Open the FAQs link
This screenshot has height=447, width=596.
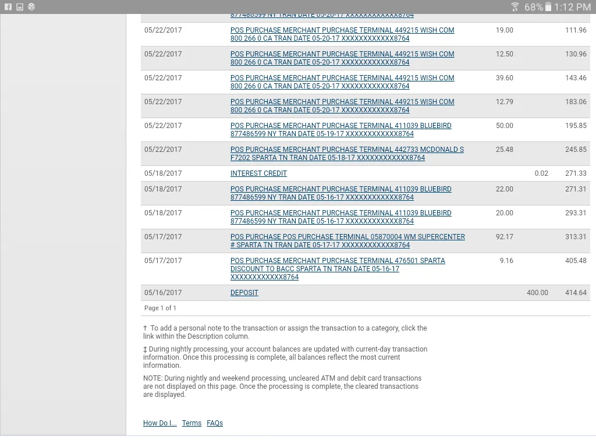tap(215, 423)
